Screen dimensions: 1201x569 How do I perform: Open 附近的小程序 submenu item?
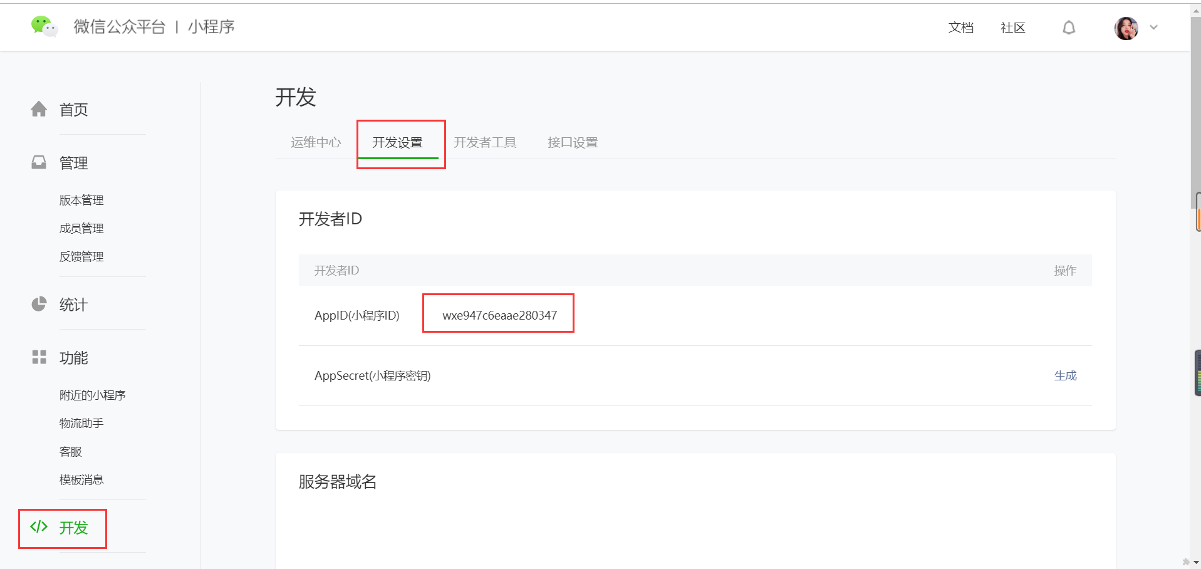pos(93,395)
